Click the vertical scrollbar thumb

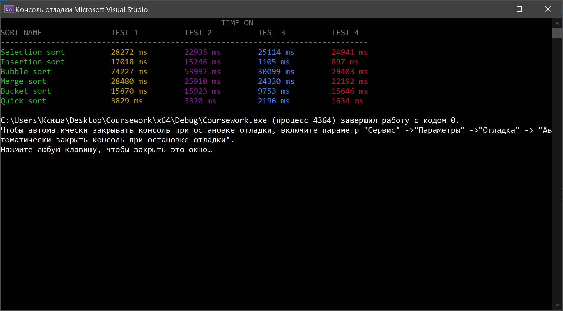coord(557,33)
